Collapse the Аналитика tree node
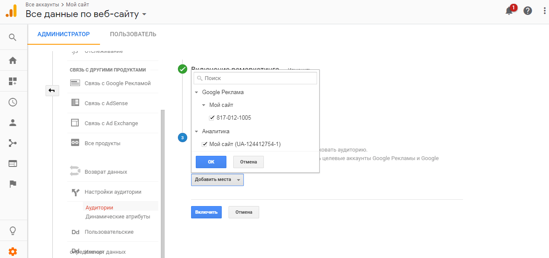Viewport: 549px width, 258px height. (197, 132)
